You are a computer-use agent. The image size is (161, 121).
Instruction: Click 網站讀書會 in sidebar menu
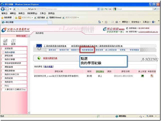pos(14,71)
